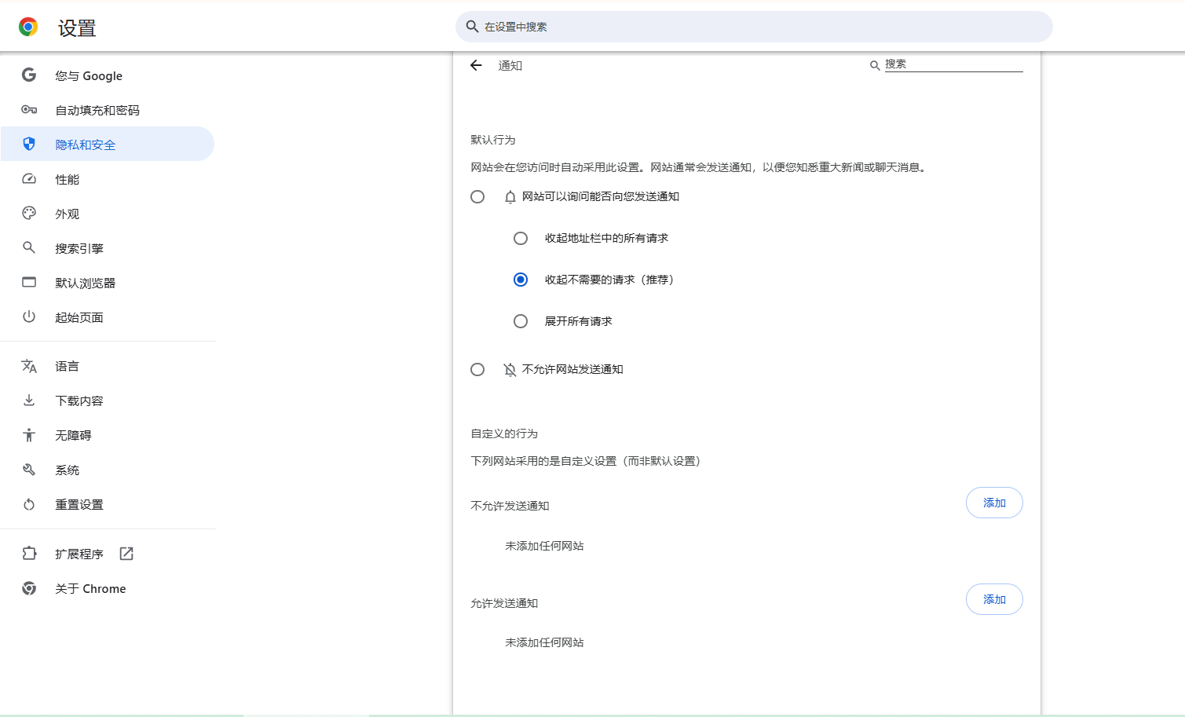Open 无障碍 settings section
1185x717 pixels.
(x=108, y=435)
